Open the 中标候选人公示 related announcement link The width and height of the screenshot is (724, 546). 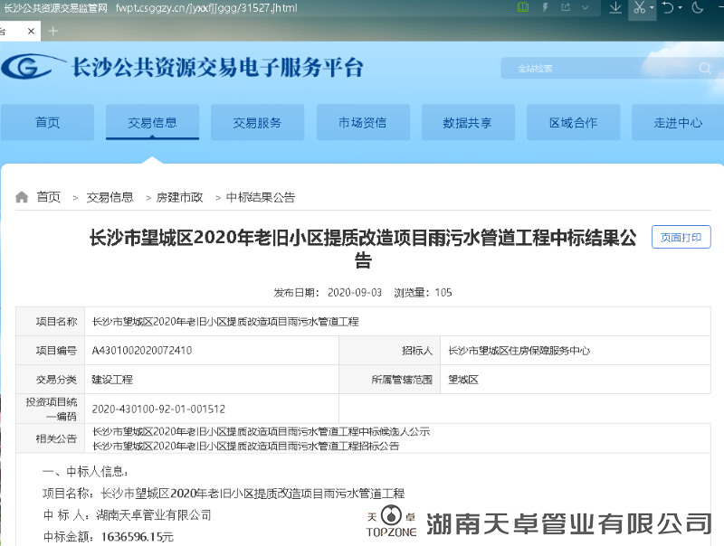click(262, 432)
